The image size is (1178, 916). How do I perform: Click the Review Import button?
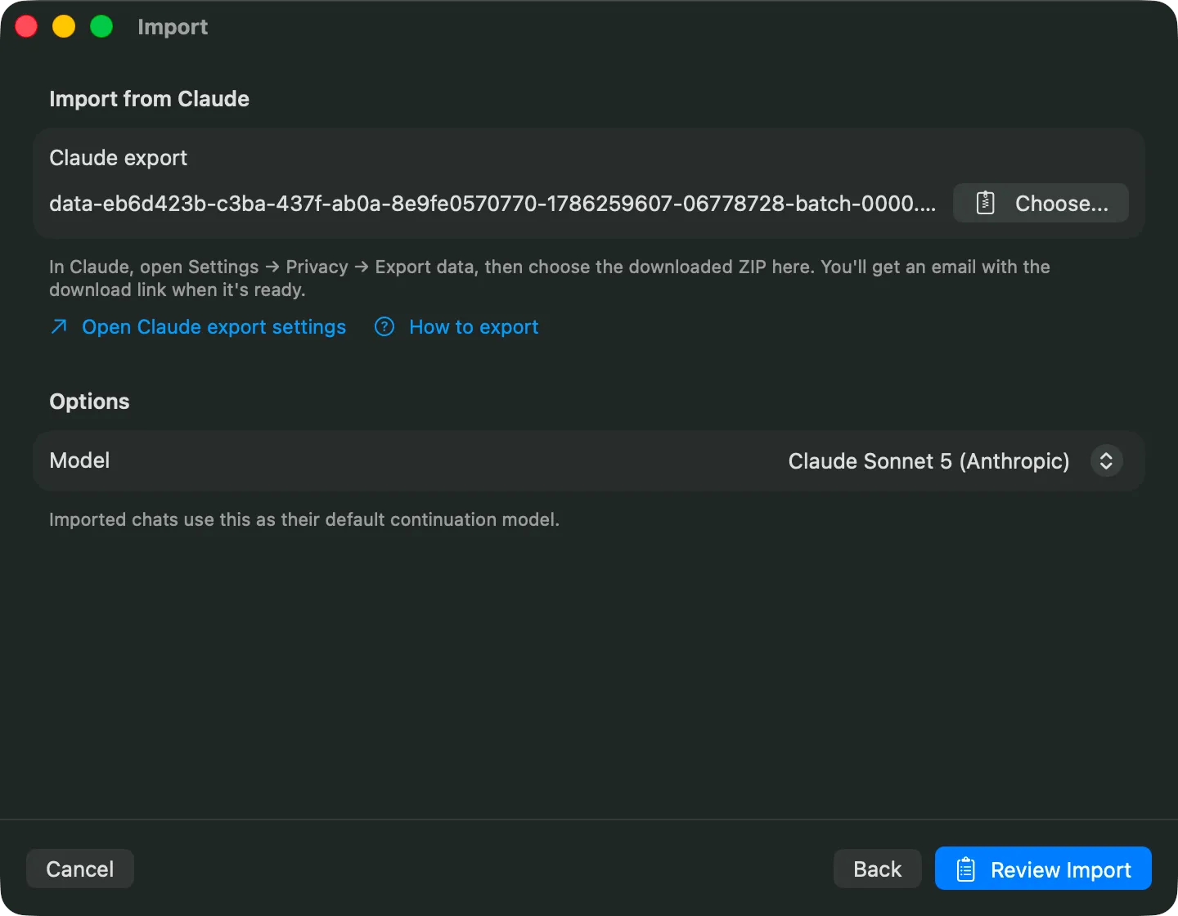click(x=1043, y=869)
